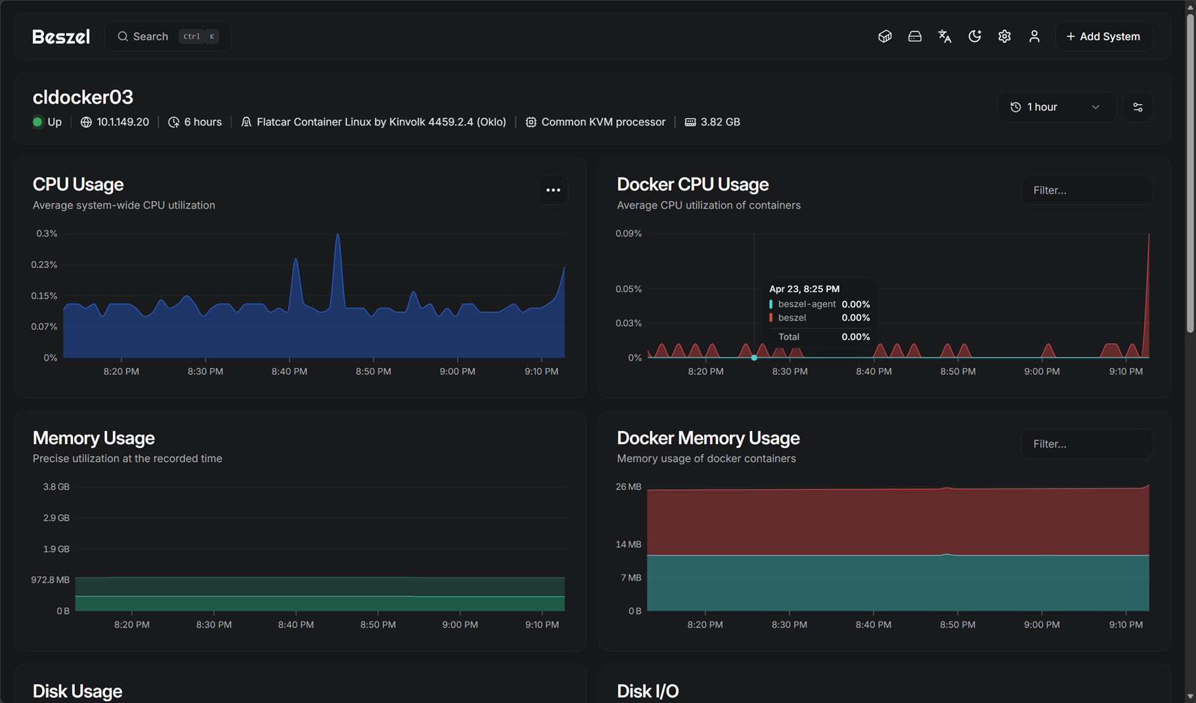Click the Add System button

[1103, 37]
